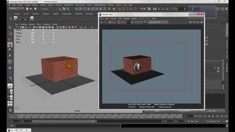Click the Soft Modification tool icon in toolbox
Viewport: 235px width, 132px height.
(x=10, y=68)
